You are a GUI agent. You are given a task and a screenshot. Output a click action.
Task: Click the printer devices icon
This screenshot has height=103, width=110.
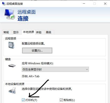pyautogui.click(x=12, y=91)
